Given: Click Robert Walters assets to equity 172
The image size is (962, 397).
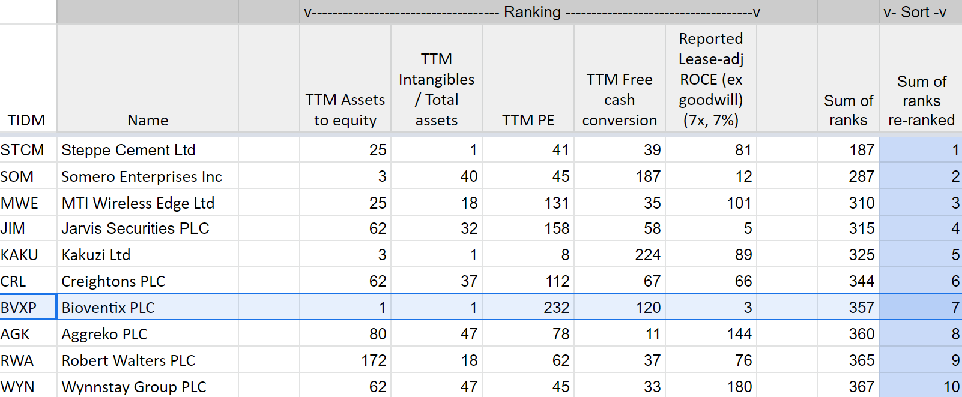Looking at the screenshot, I should [345, 360].
